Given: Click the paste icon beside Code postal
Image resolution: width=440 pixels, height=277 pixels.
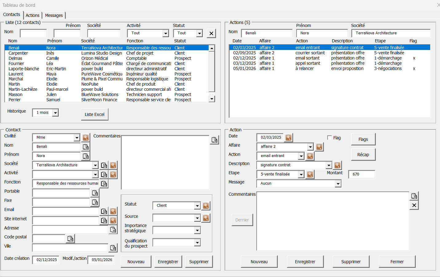Looking at the screenshot, I should [x=70, y=239].
